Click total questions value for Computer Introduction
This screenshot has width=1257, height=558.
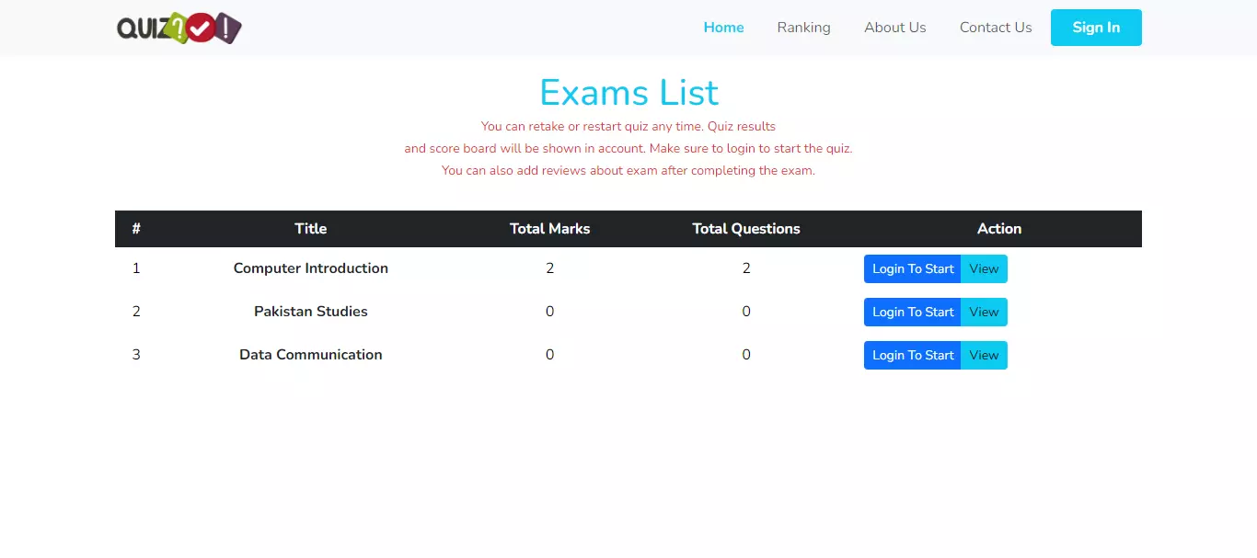click(746, 268)
